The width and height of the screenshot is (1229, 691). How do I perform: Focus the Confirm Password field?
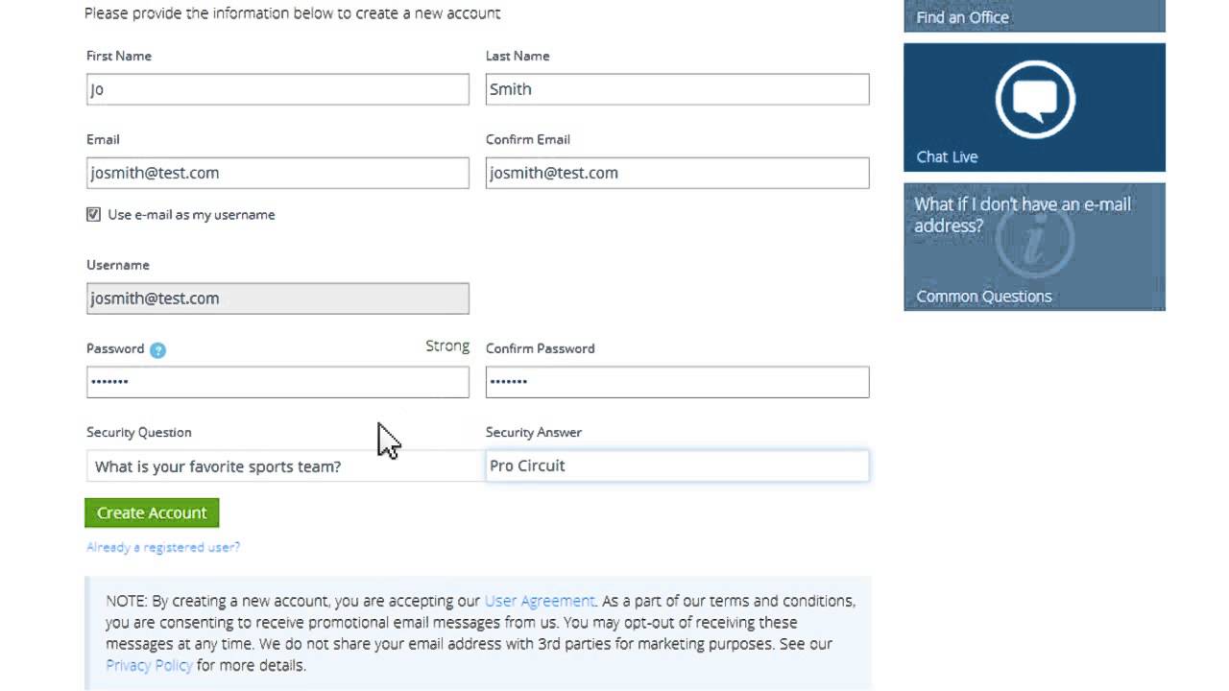point(677,382)
